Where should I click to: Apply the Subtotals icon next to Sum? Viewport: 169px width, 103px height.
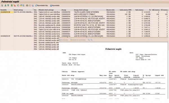(14, 6)
